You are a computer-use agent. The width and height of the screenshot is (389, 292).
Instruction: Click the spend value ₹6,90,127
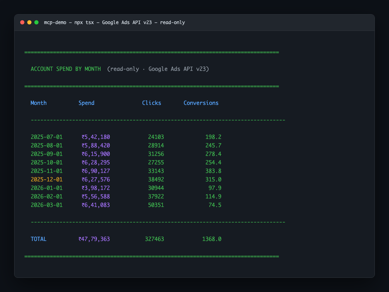(96, 171)
